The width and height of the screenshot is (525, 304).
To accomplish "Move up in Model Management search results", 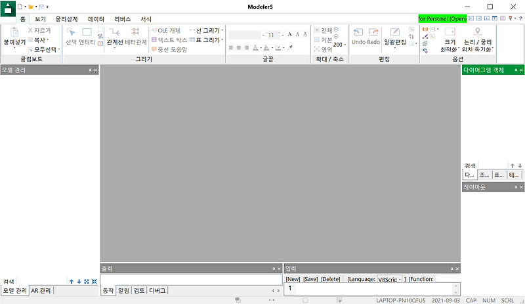I will tap(72, 282).
